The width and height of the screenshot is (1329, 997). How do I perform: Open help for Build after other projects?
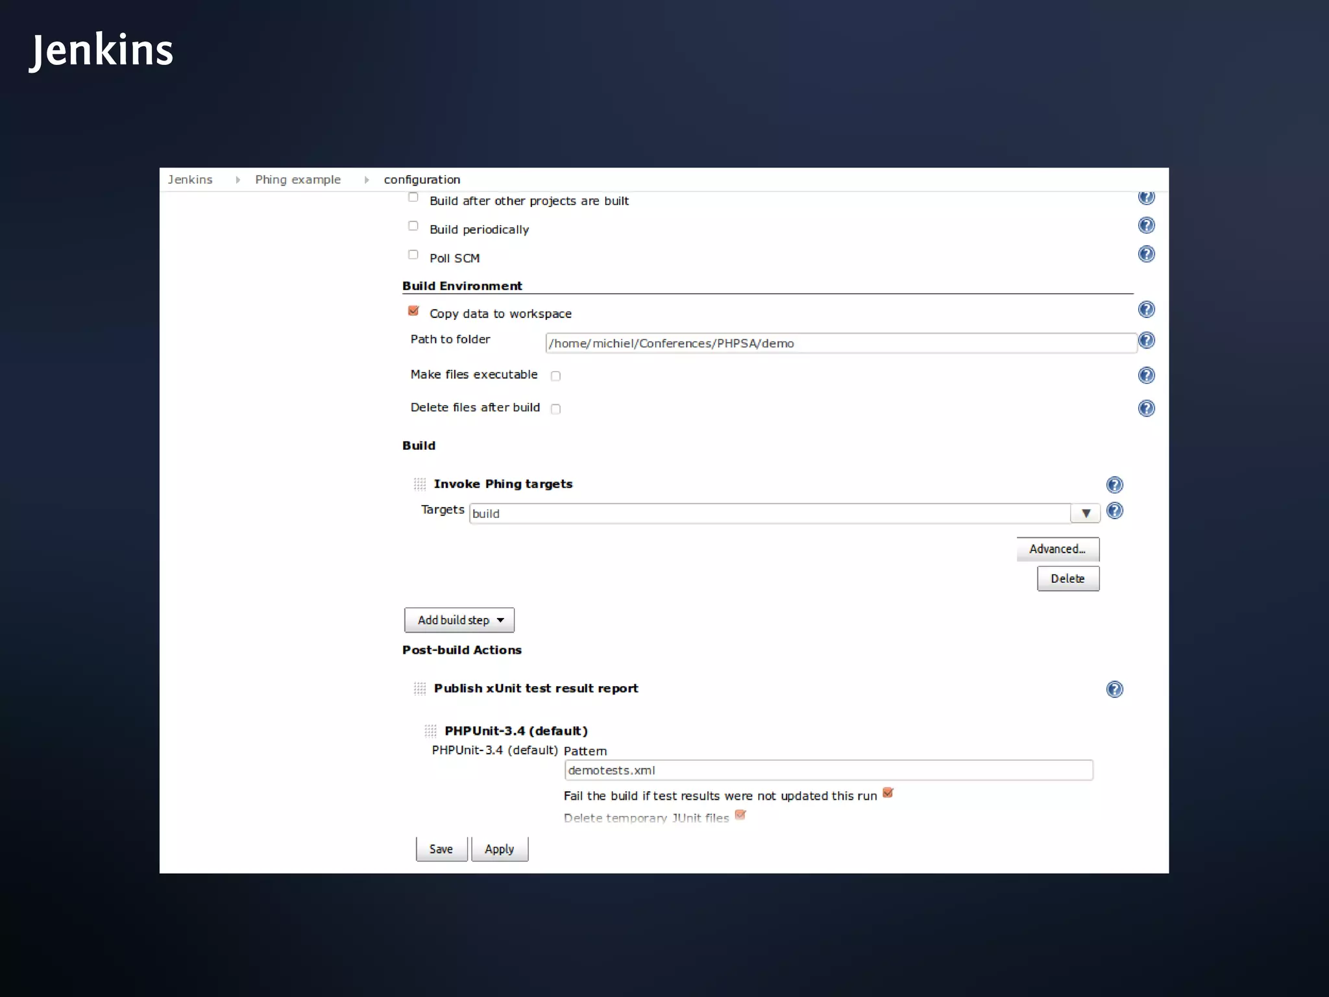[1146, 197]
